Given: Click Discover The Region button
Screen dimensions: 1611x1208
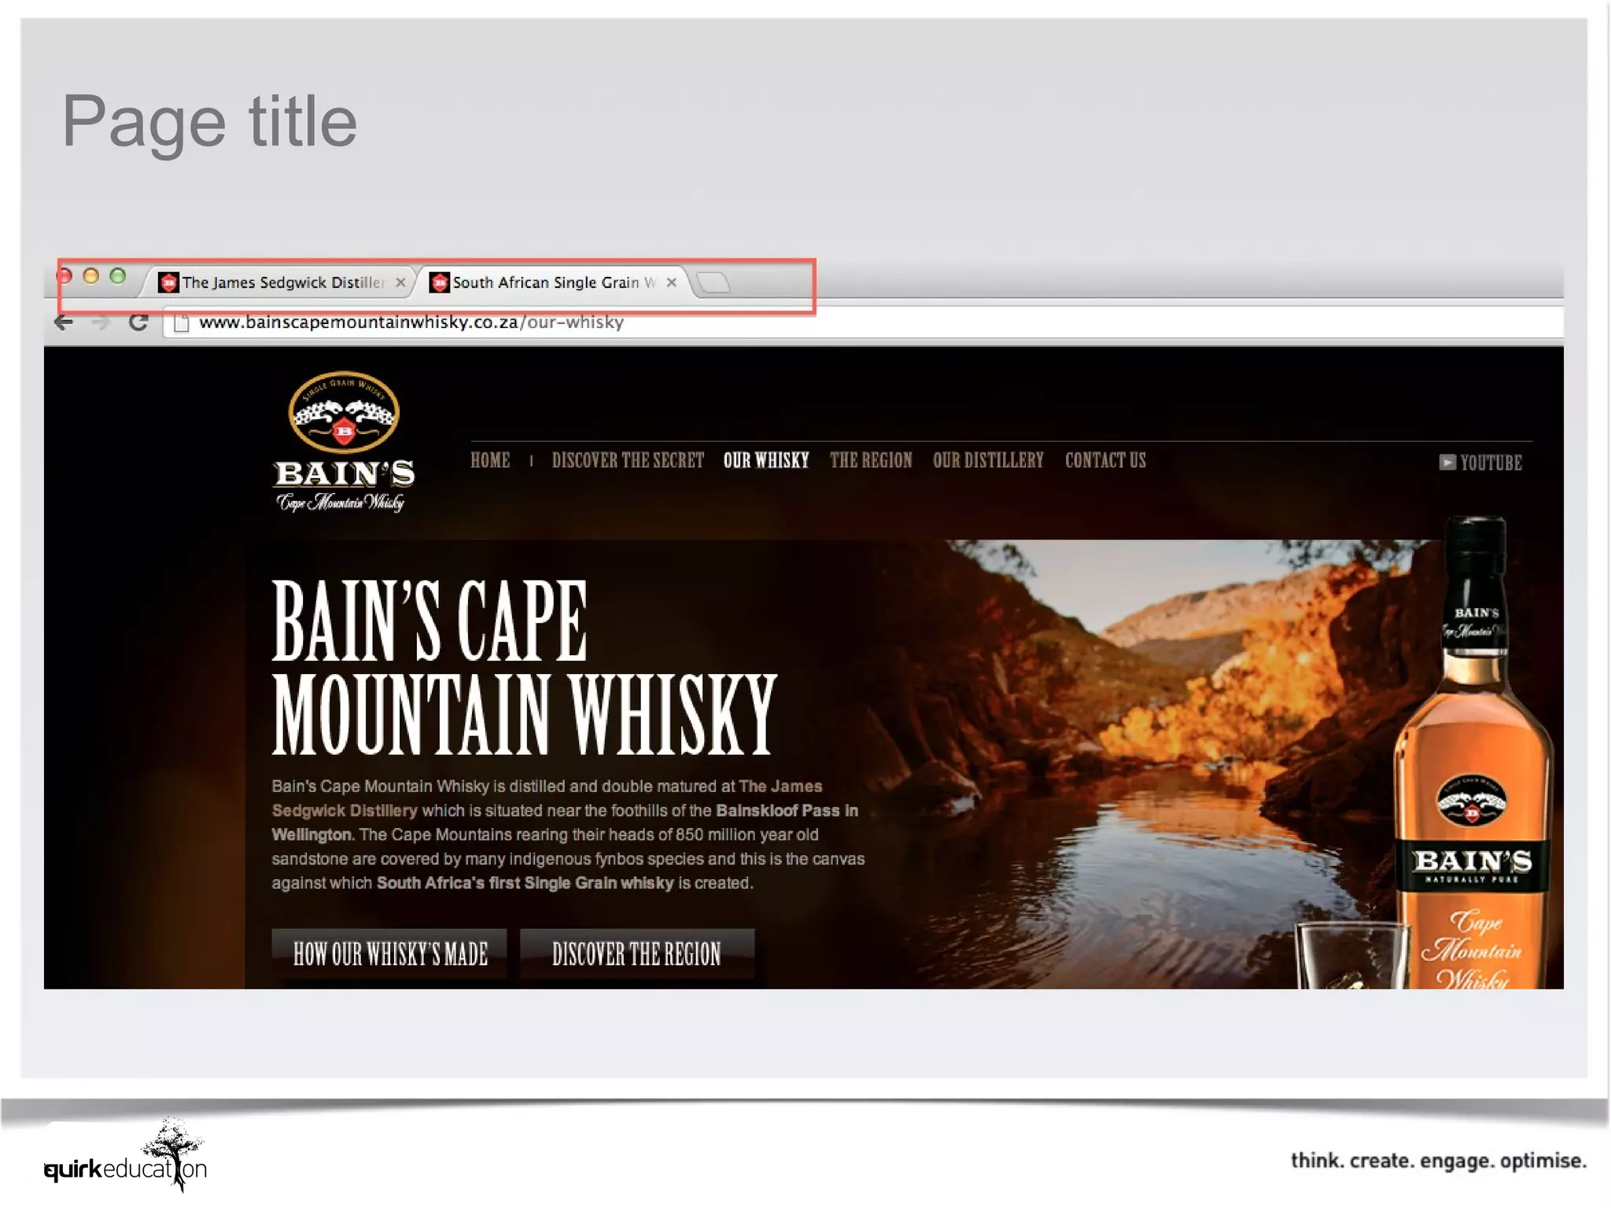Looking at the screenshot, I should tap(637, 954).
